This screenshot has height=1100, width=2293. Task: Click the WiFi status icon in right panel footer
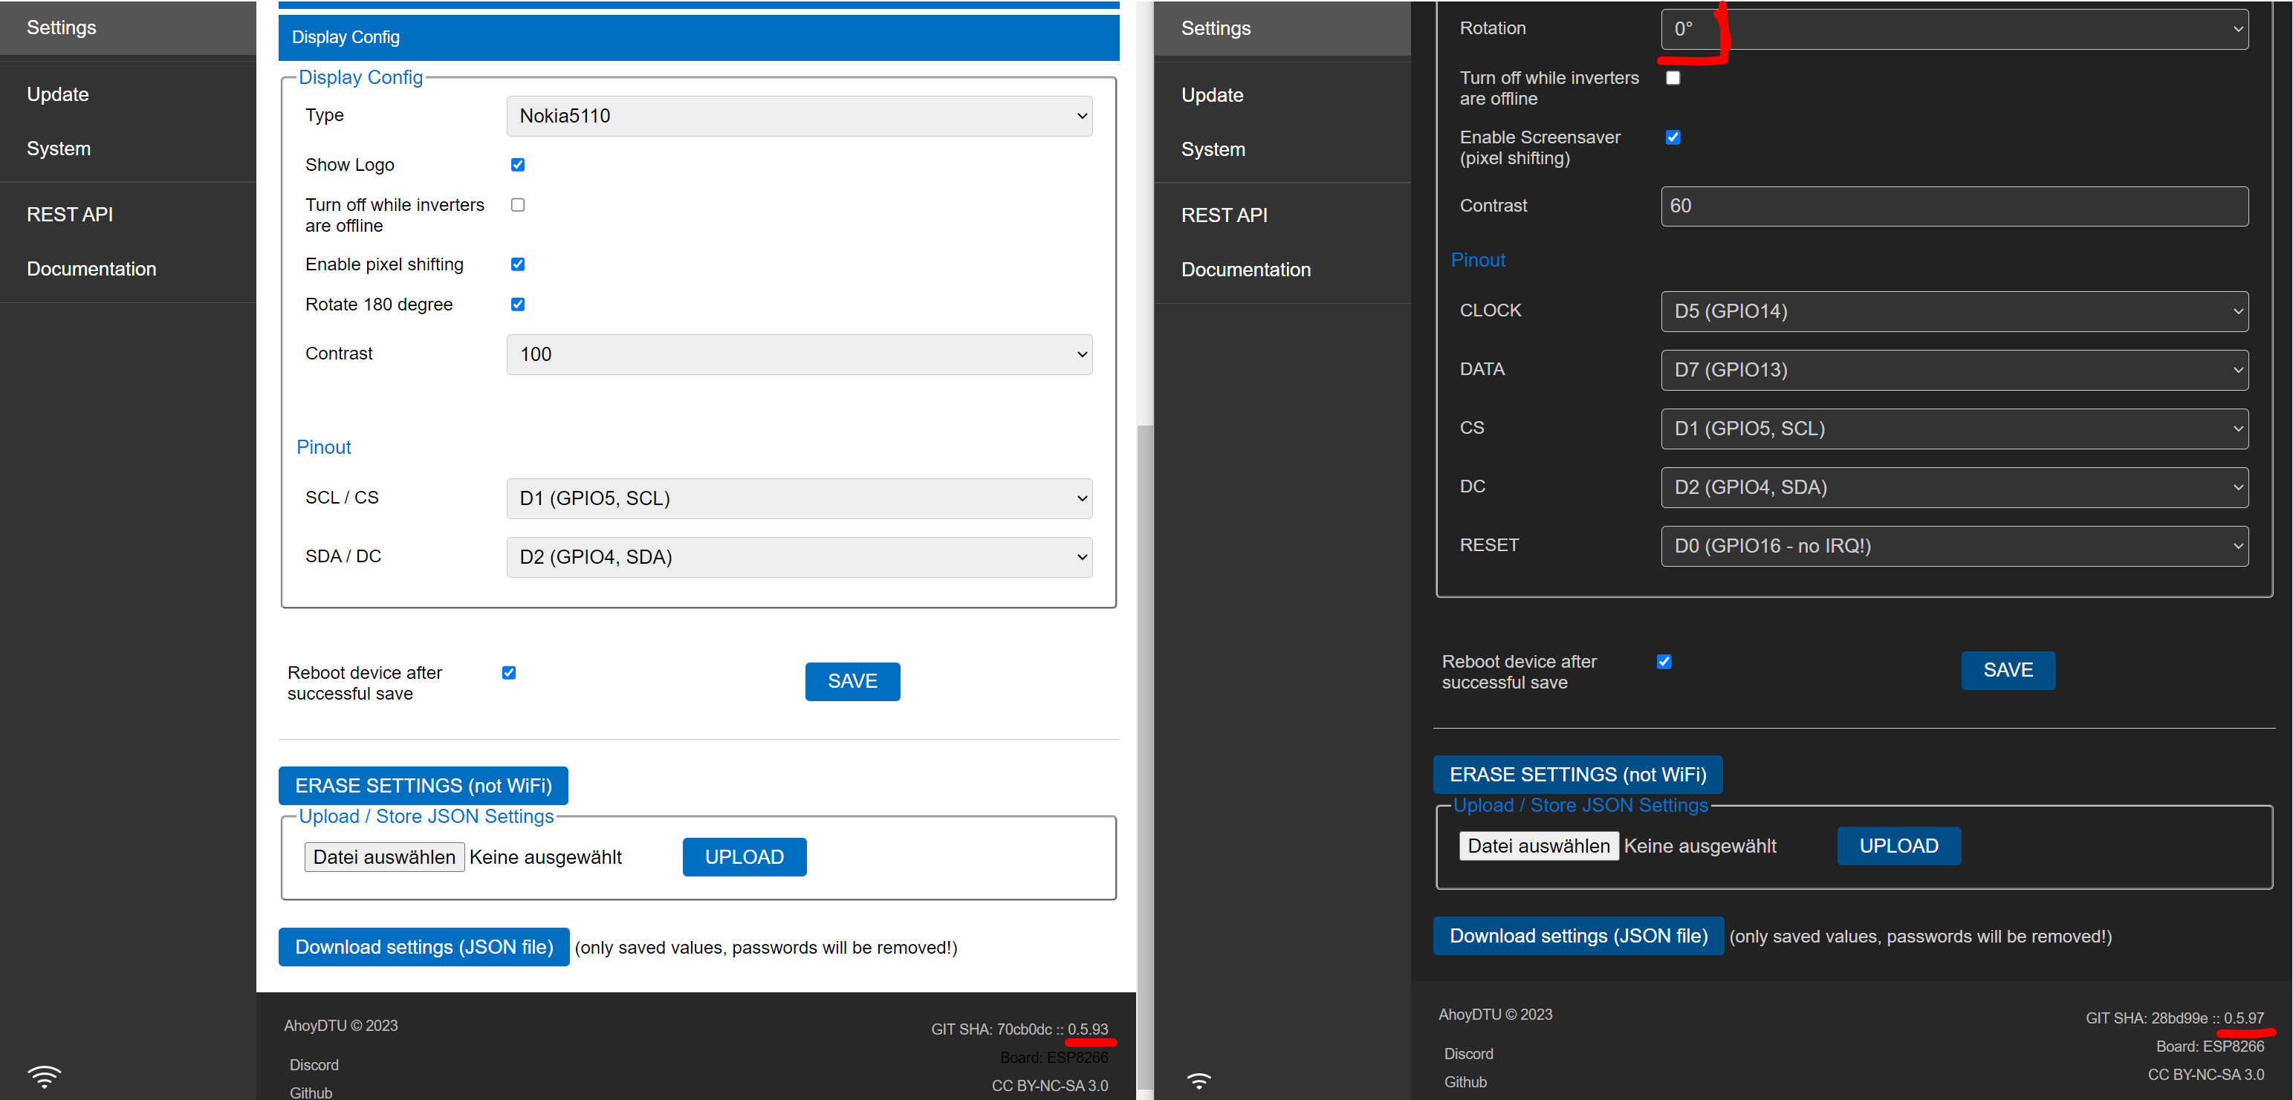pos(1199,1081)
